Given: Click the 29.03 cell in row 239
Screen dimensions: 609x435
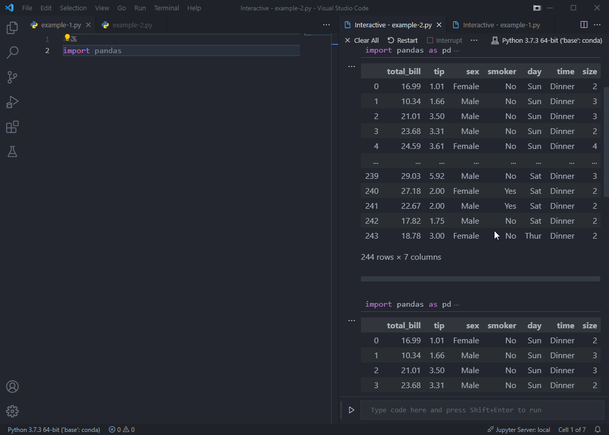Looking at the screenshot, I should click(410, 176).
